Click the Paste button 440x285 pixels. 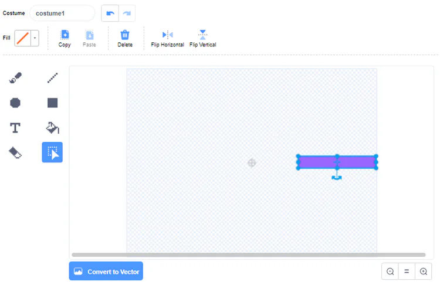(x=89, y=39)
